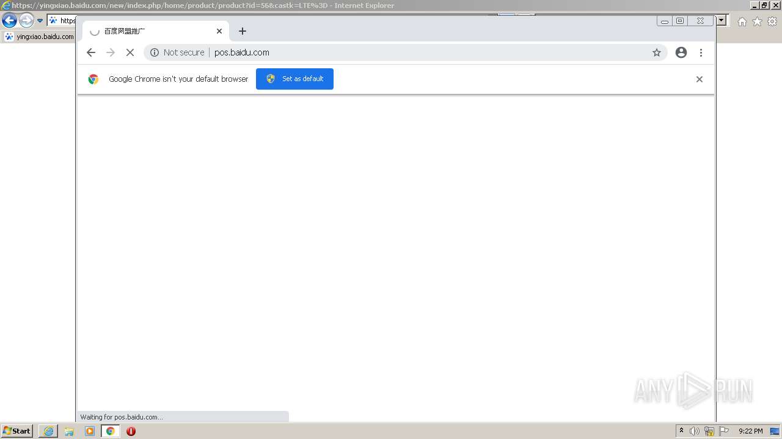Click the red Opera-style taskbar icon
The height and width of the screenshot is (439, 782).
tap(131, 431)
